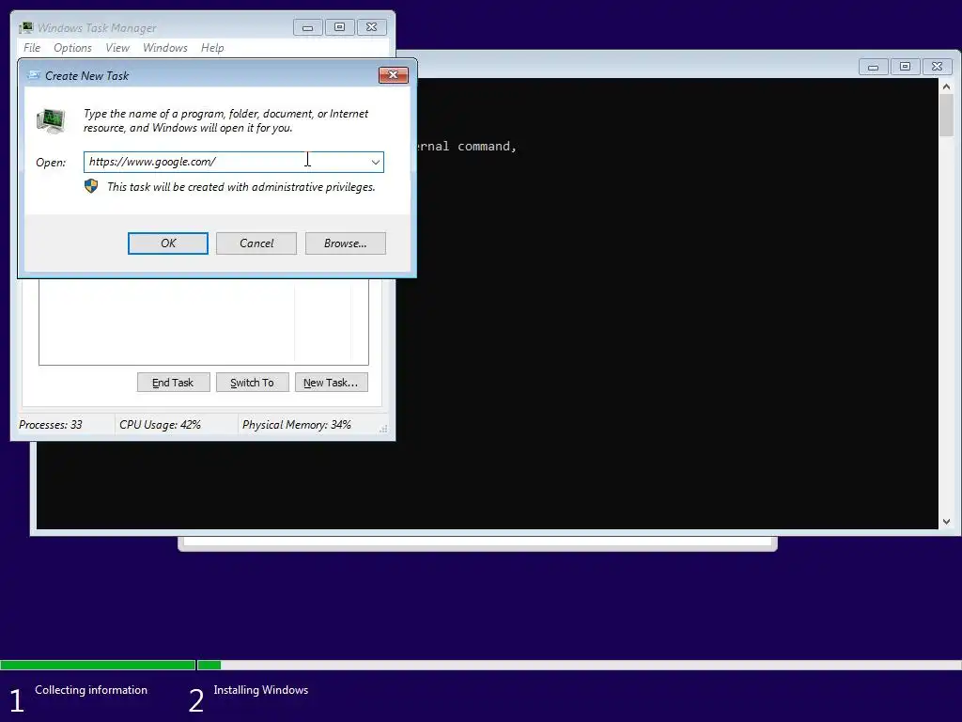The image size is (962, 722).
Task: Click the administrative privileges shield icon
Action: pos(91,186)
